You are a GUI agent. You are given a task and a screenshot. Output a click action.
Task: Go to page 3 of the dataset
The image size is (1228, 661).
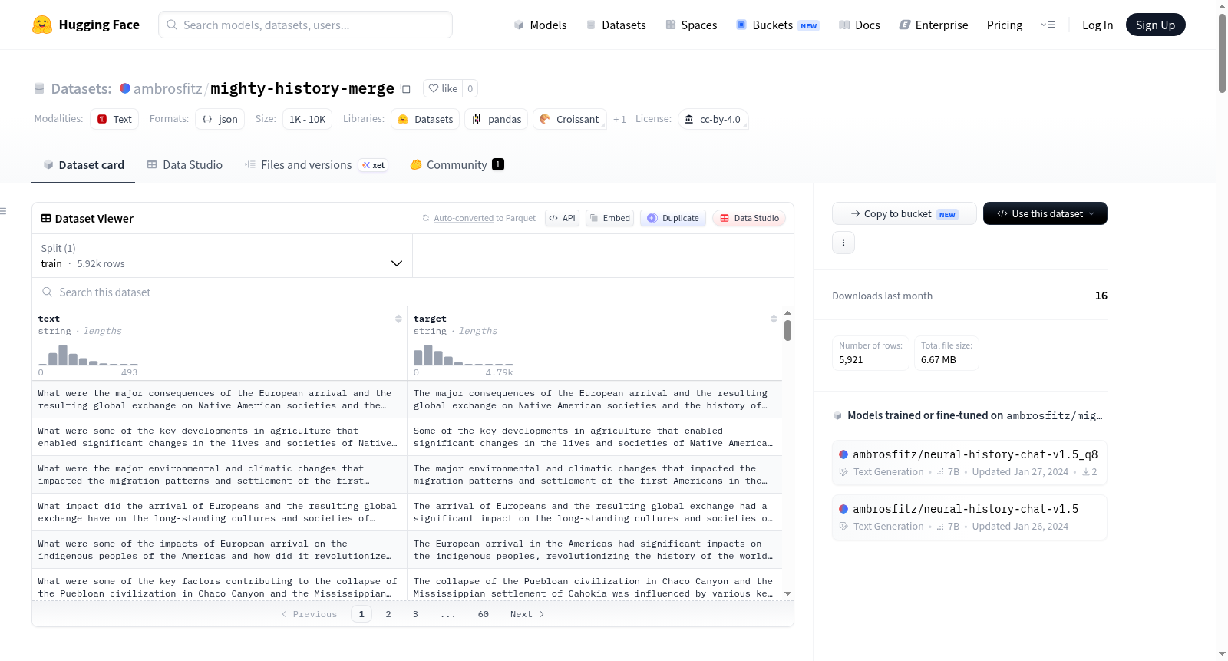pos(415,614)
